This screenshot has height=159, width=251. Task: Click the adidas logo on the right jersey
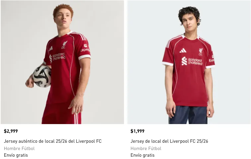(x=183, y=51)
